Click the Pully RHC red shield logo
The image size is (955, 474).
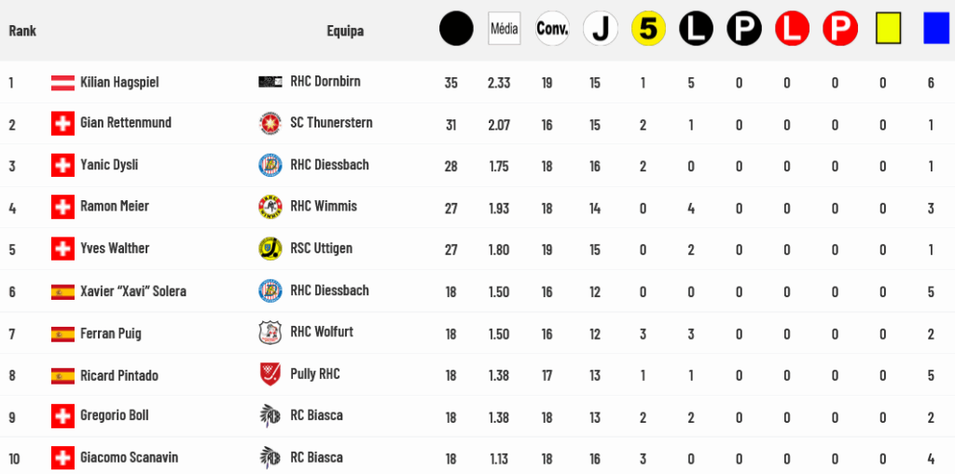tap(270, 374)
